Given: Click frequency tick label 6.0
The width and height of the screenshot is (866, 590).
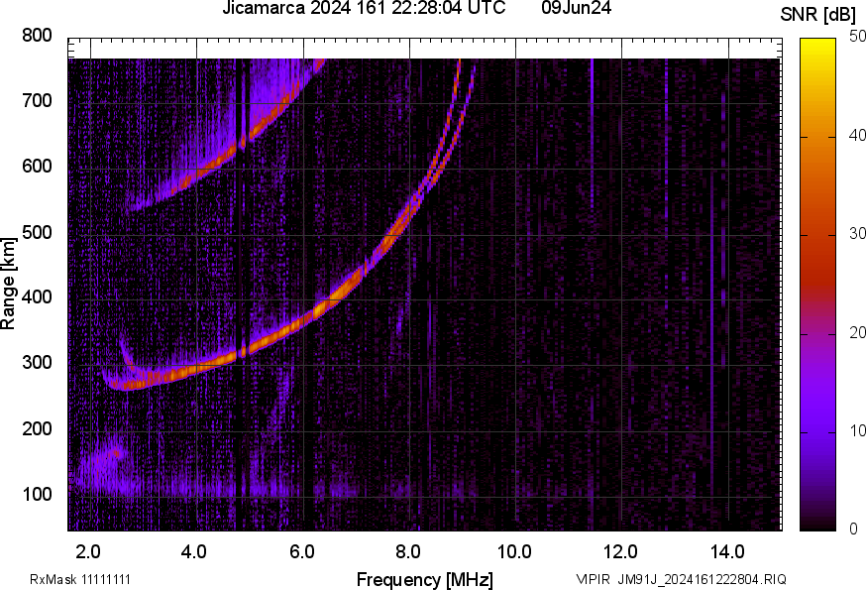Looking at the screenshot, I should click(x=301, y=552).
